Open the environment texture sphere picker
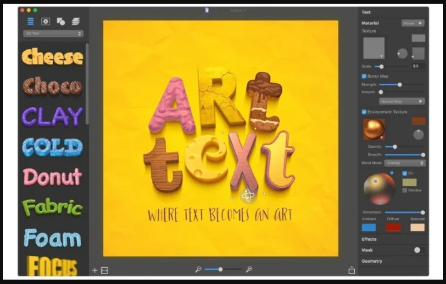 (x=374, y=129)
